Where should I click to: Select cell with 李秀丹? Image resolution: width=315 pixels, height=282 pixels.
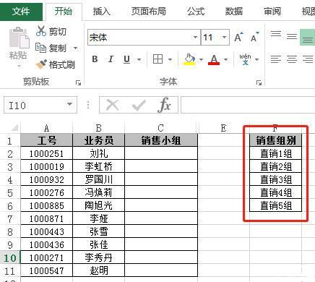(x=99, y=257)
